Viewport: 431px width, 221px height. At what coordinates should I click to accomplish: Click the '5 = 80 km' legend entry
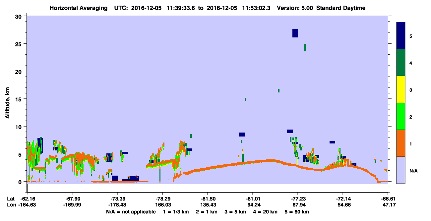297,212
